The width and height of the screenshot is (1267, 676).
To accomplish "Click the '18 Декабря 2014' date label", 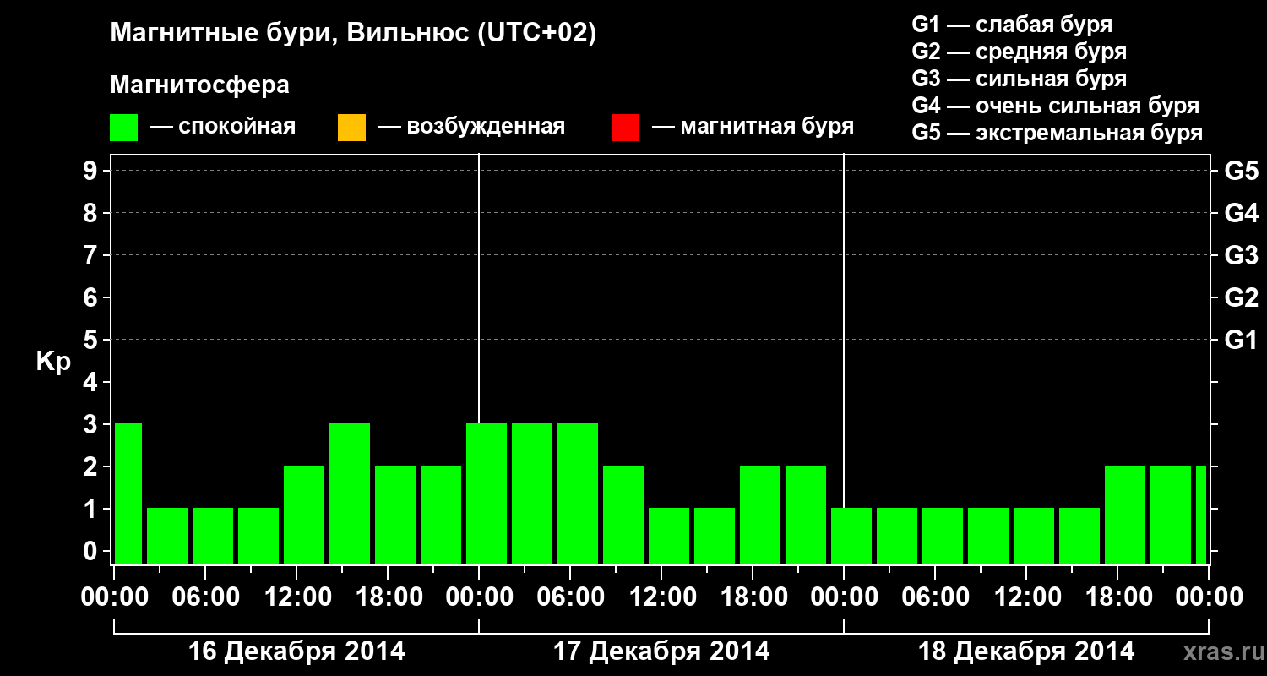I will (1026, 651).
